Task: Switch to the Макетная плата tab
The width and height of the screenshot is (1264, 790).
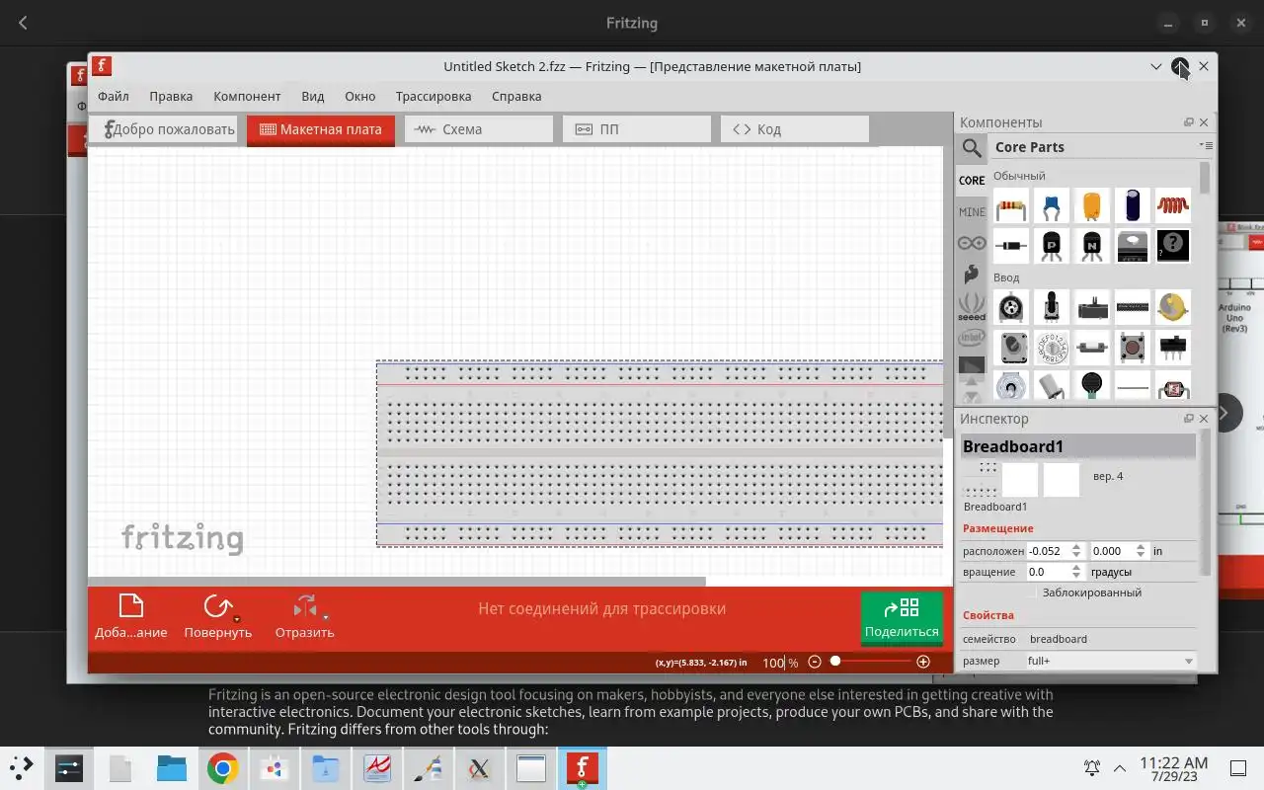Action: point(321,129)
